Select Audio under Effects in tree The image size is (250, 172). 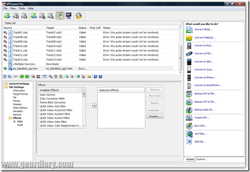pyautogui.click(x=20, y=125)
